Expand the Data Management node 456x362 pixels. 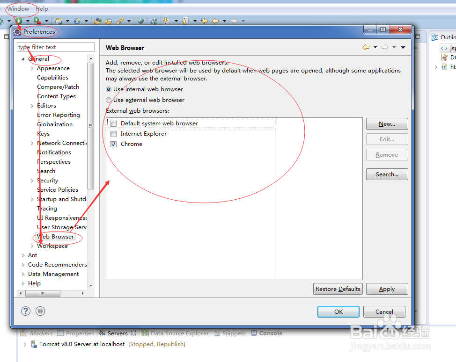click(x=23, y=274)
